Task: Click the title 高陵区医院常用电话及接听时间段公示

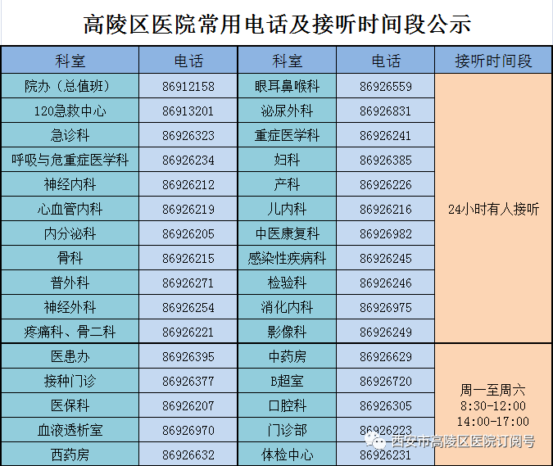Action: coord(277,25)
